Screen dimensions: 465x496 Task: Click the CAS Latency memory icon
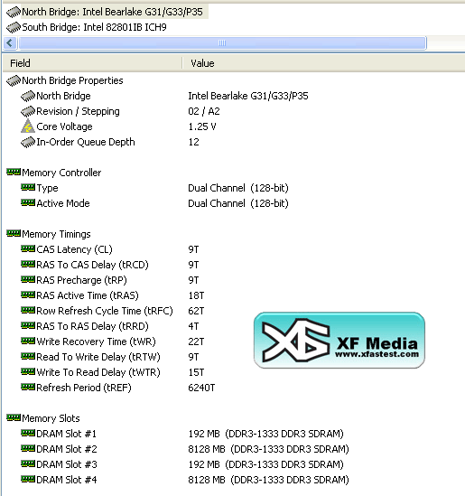click(28, 249)
